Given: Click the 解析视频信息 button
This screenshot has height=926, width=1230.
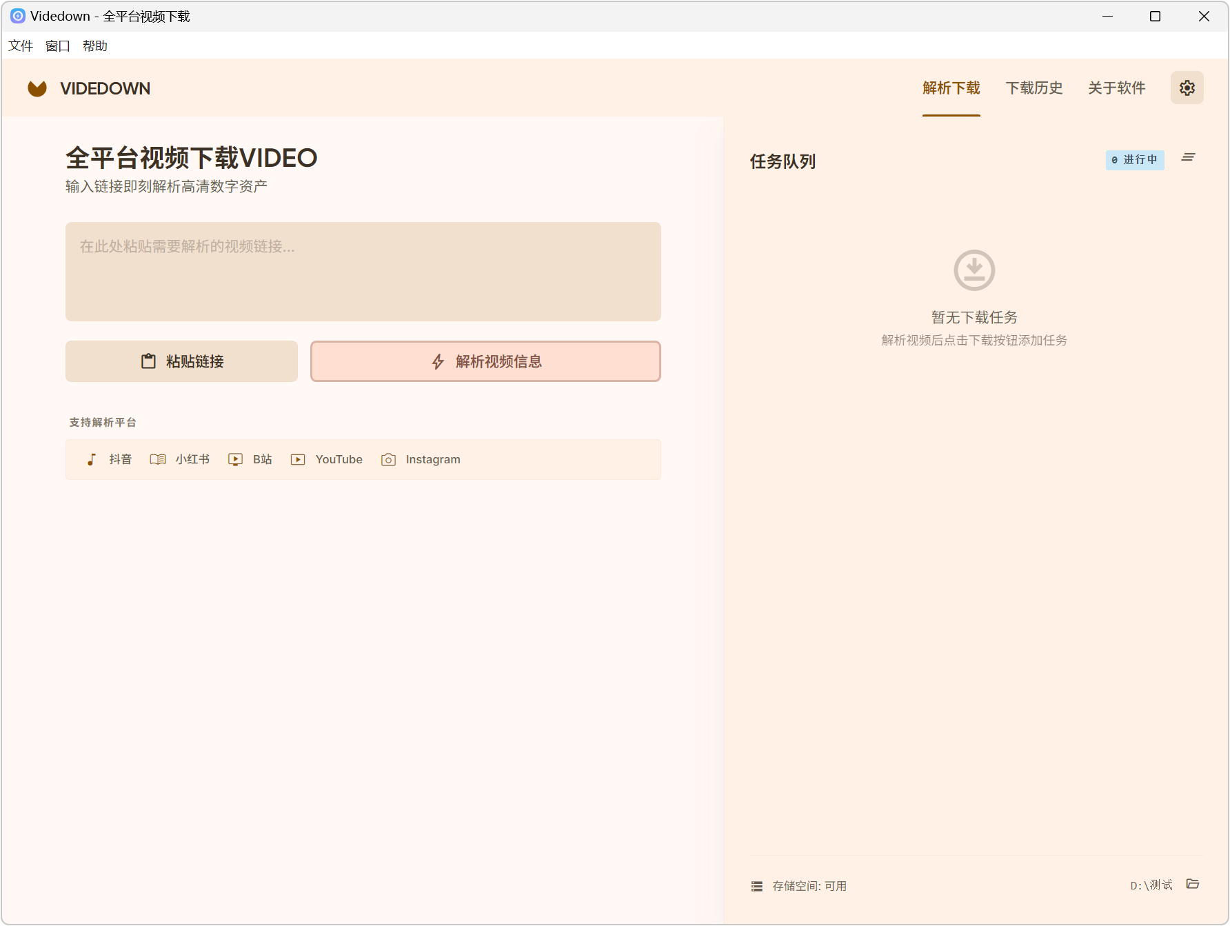Looking at the screenshot, I should click(x=485, y=361).
